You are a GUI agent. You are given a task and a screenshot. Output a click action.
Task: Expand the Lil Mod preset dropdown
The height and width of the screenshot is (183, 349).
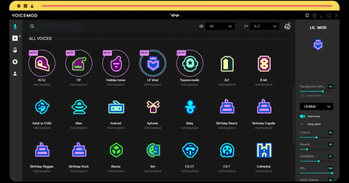[x=316, y=107]
